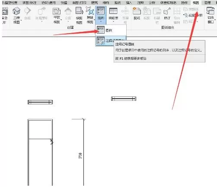217x187 pixels.
Task: Switch to the 快模 ribbon tab
Action: [x=64, y=3]
